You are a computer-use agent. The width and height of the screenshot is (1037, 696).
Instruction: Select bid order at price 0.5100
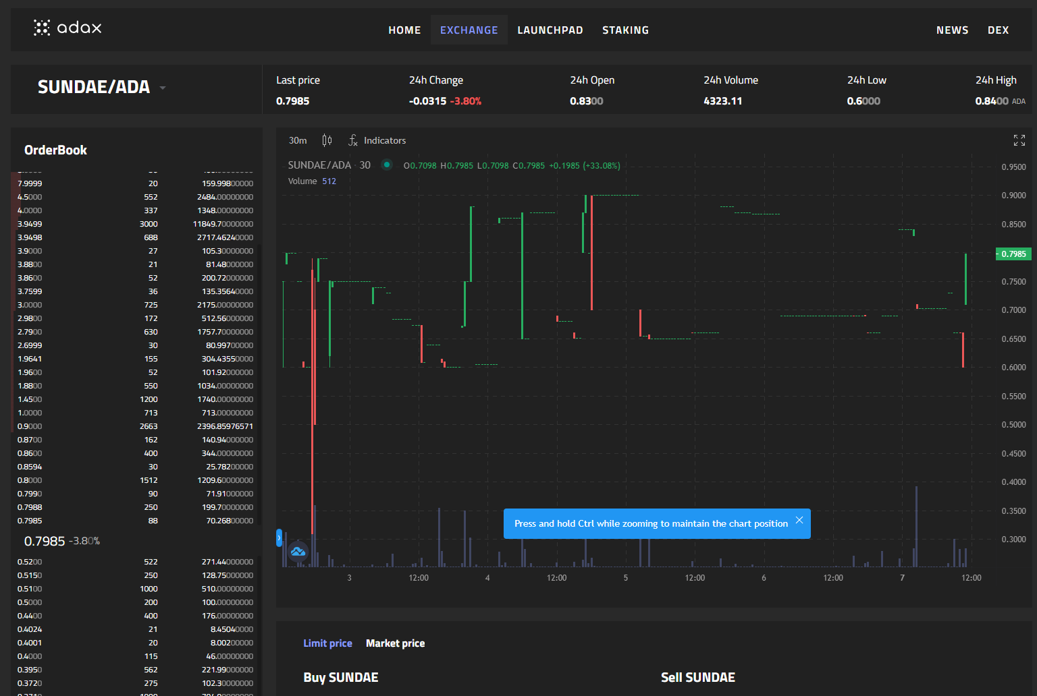click(136, 589)
